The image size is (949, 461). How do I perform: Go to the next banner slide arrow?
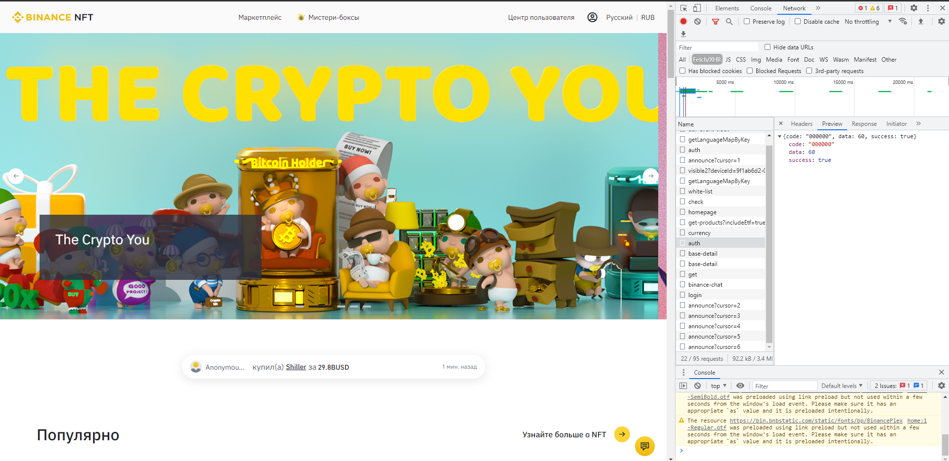(x=650, y=176)
